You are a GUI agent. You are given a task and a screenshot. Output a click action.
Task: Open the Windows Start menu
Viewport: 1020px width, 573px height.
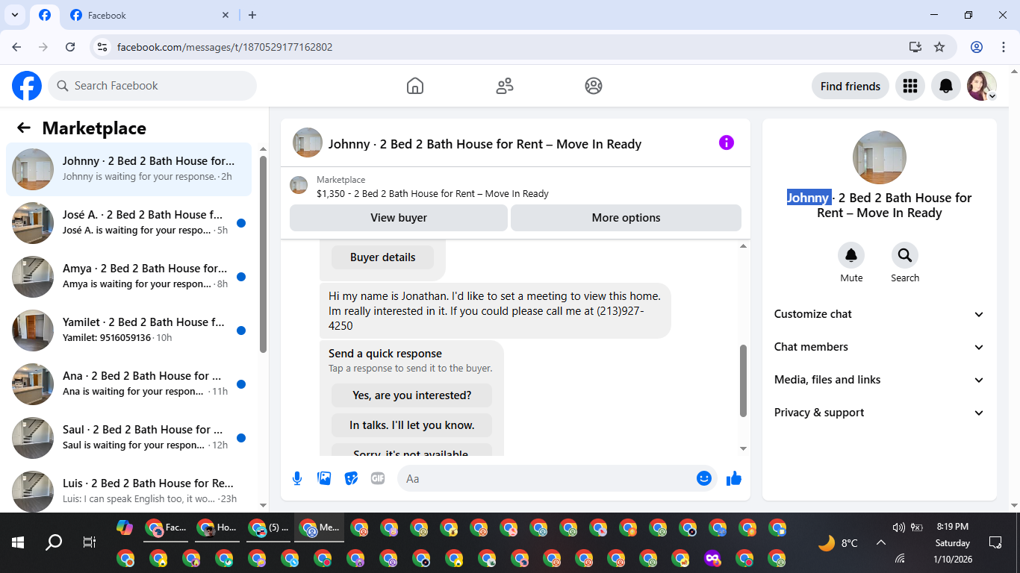[x=18, y=542]
